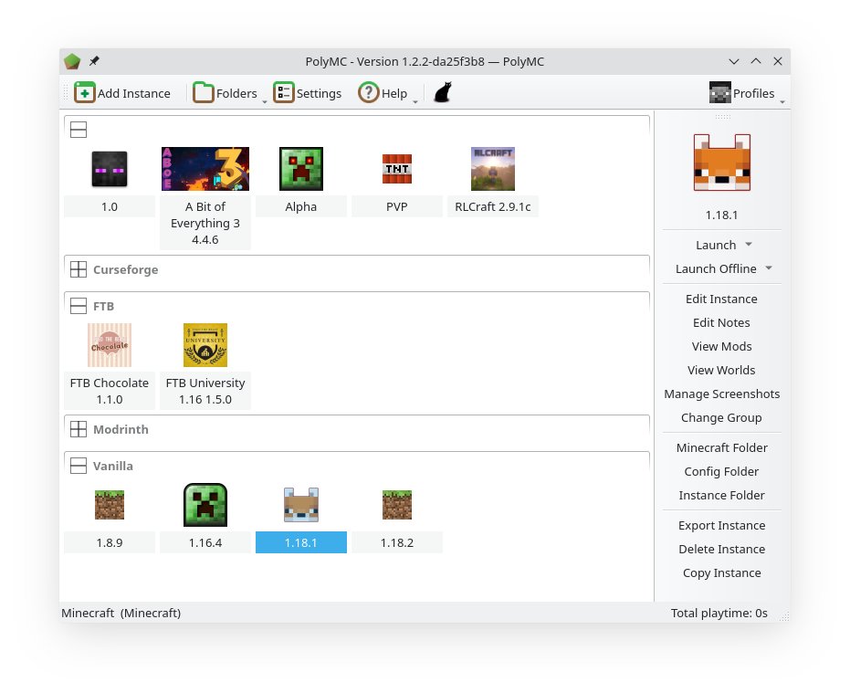Open the Launch dropdown arrow
The height and width of the screenshot is (693, 850).
coord(749,245)
